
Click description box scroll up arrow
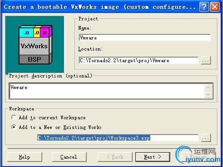pyautogui.click(x=208, y=88)
